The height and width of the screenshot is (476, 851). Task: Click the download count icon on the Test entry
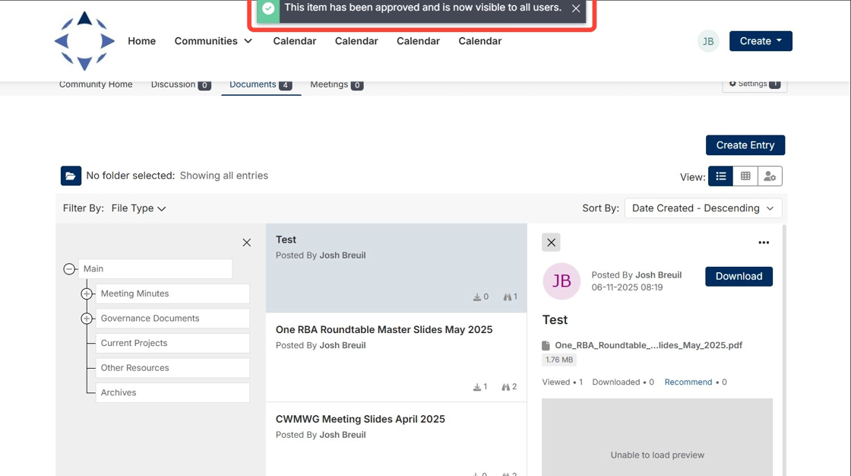pyautogui.click(x=477, y=297)
